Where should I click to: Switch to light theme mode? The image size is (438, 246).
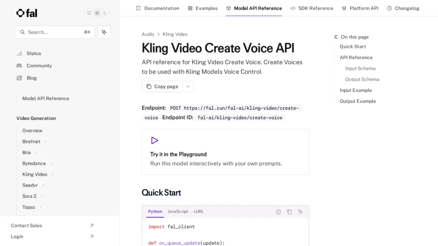[x=97, y=13]
